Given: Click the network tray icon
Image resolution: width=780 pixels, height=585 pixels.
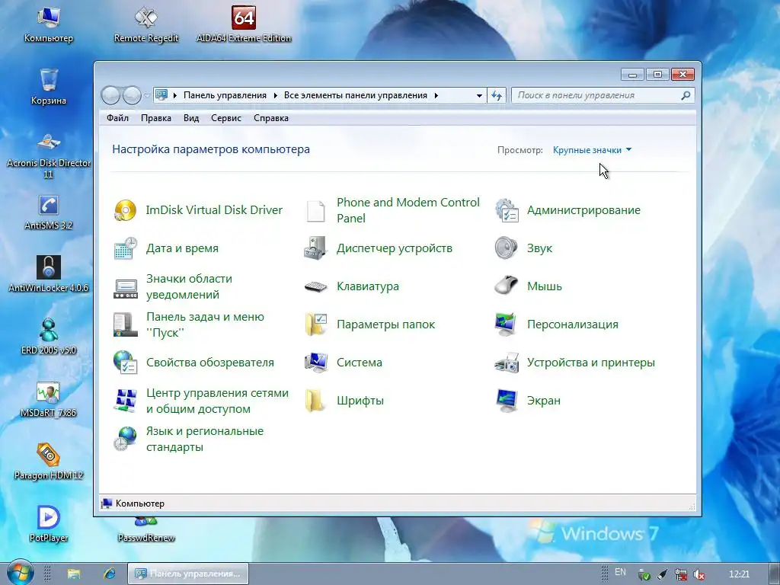Looking at the screenshot, I should click(x=681, y=574).
